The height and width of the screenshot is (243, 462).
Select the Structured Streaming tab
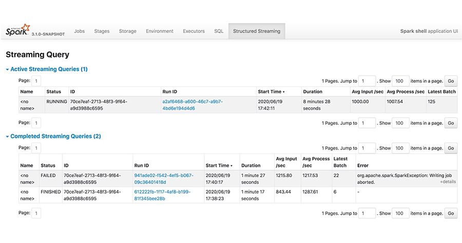click(256, 31)
